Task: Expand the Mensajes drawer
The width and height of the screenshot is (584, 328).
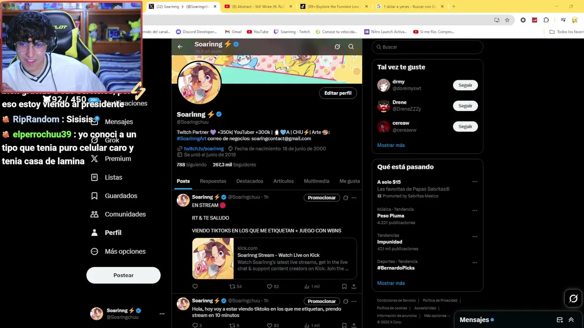Action: (x=571, y=320)
